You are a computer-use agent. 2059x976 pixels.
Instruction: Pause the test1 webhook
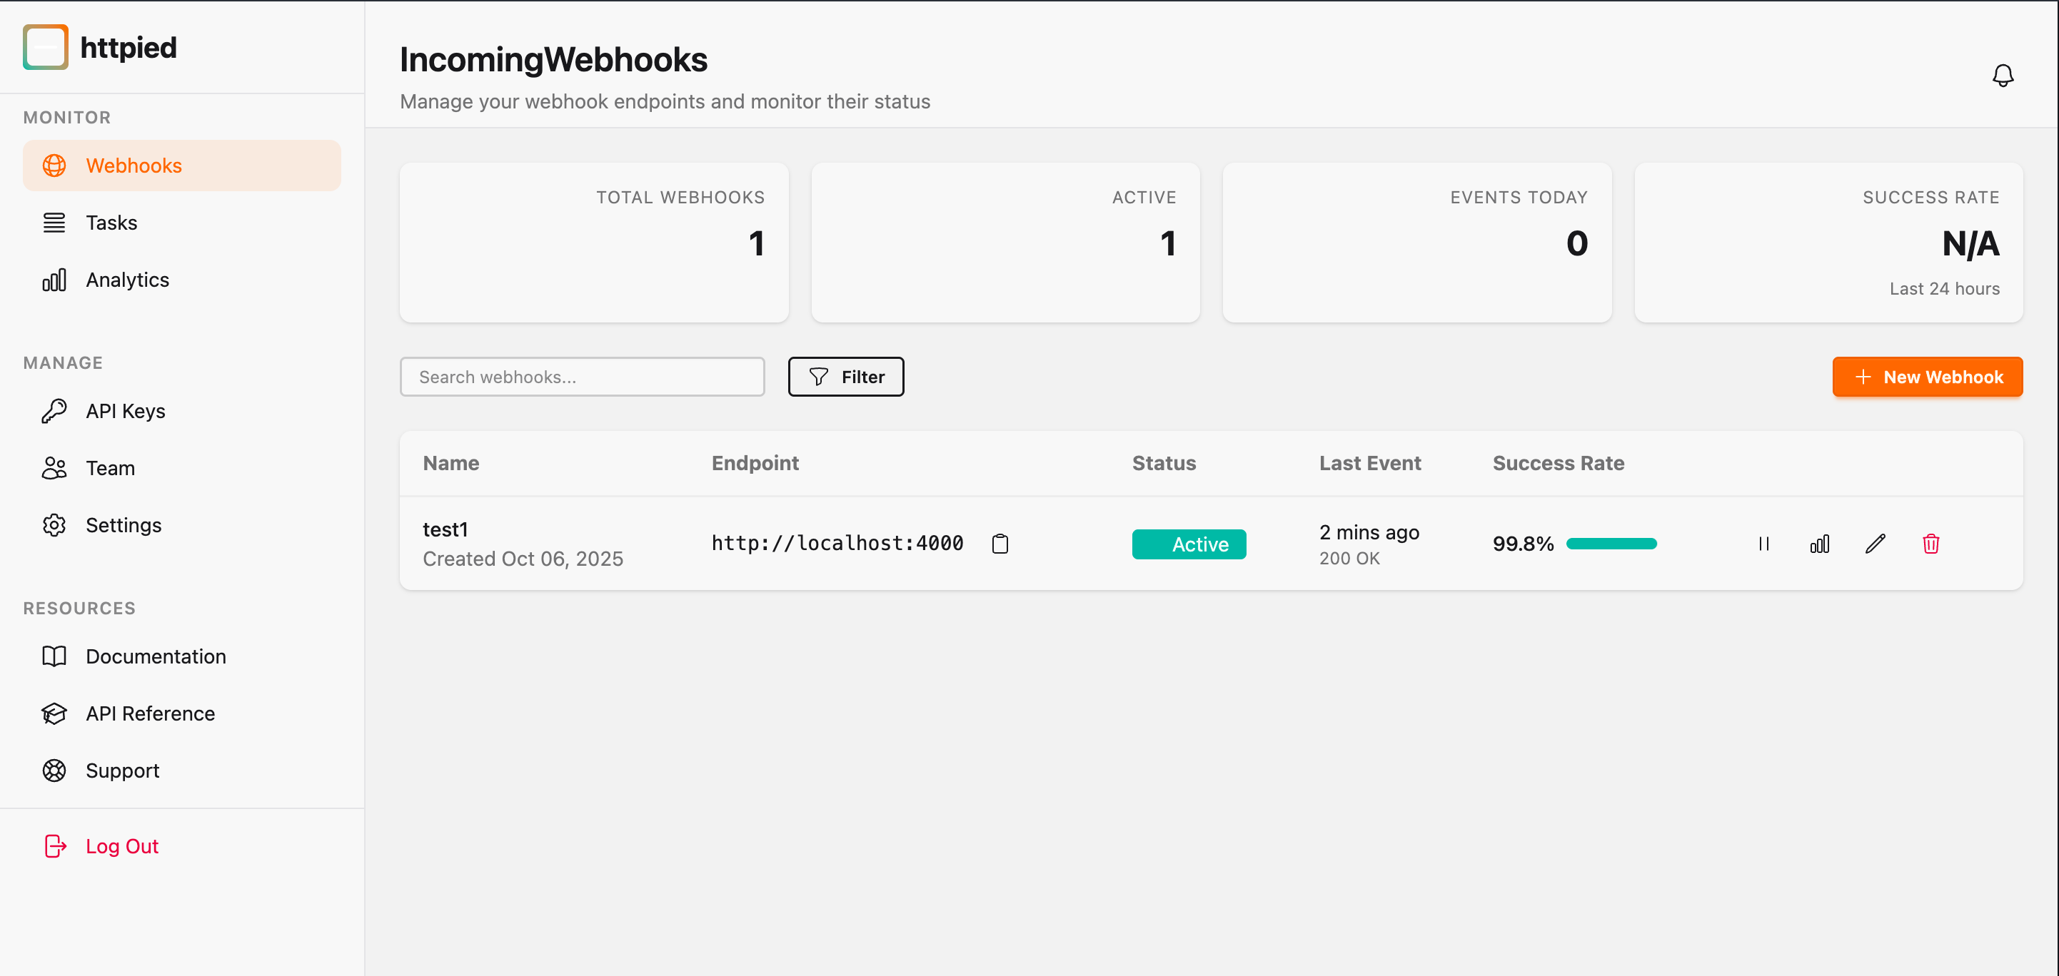pos(1764,544)
